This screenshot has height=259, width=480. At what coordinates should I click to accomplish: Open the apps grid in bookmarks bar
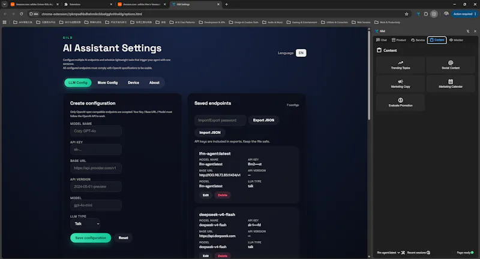pos(5,22)
